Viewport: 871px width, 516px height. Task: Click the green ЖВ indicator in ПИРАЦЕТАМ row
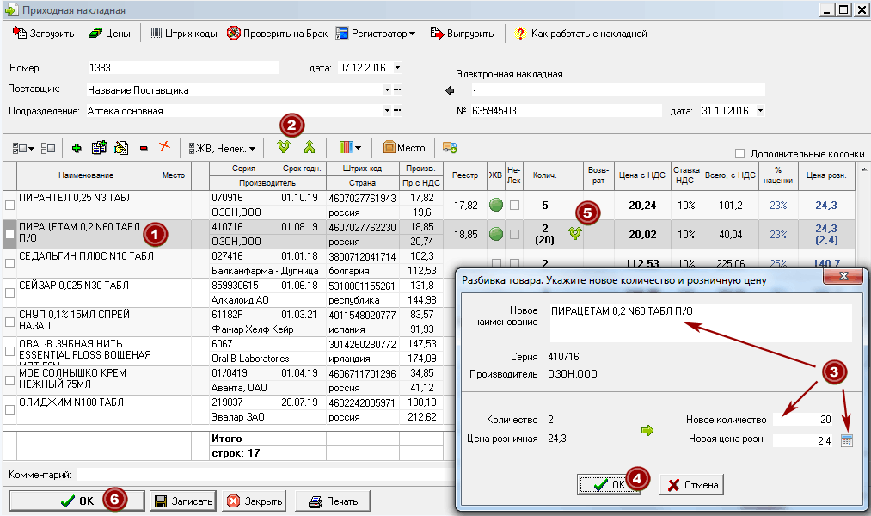pyautogui.click(x=496, y=235)
